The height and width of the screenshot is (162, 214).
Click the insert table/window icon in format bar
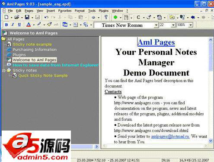click(65, 25)
